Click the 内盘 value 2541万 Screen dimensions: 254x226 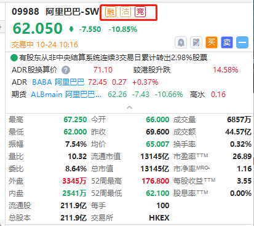[x=74, y=193]
